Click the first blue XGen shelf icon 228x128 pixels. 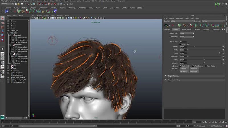coord(7,11)
